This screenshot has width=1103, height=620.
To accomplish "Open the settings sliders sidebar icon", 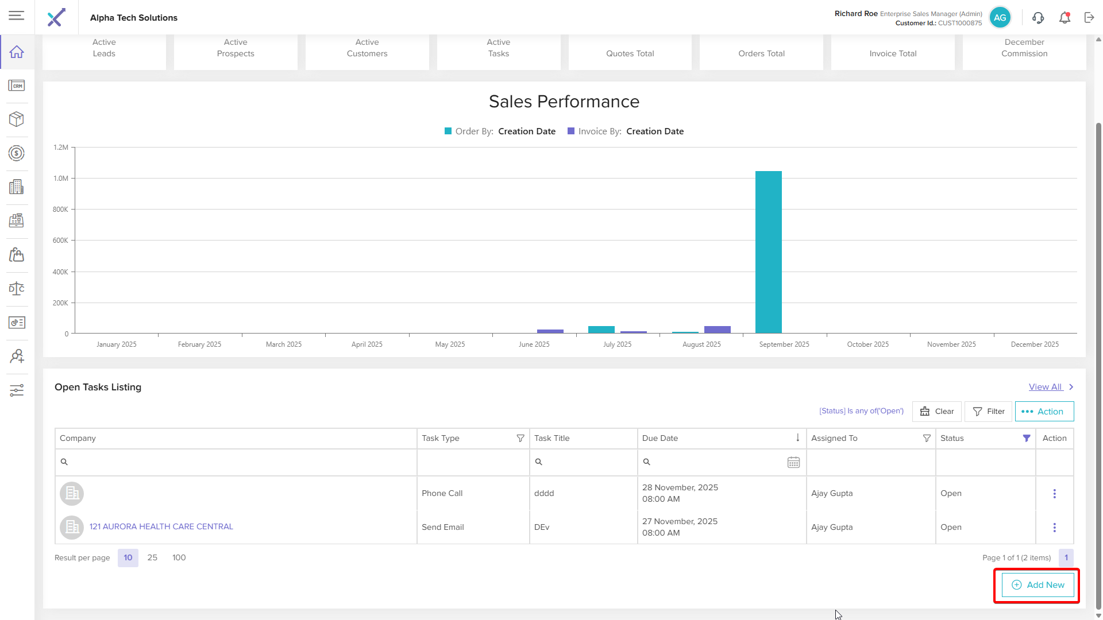I will (17, 390).
